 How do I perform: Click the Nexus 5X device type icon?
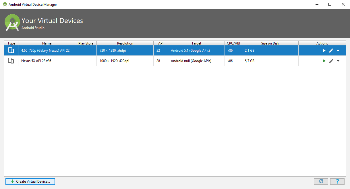coord(11,61)
